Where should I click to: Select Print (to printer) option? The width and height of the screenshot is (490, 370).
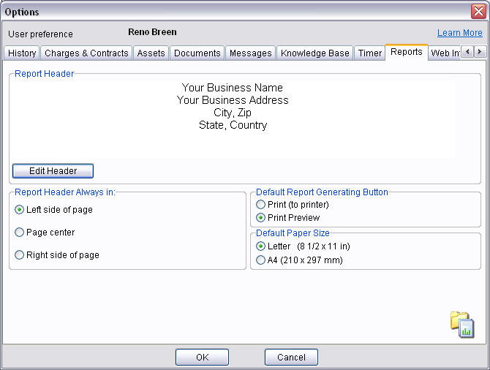click(x=261, y=205)
